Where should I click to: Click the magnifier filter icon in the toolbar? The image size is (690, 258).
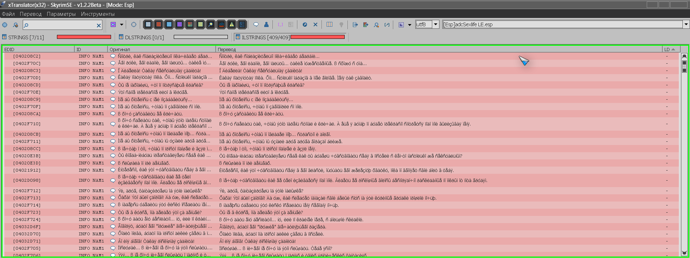click(x=211, y=24)
